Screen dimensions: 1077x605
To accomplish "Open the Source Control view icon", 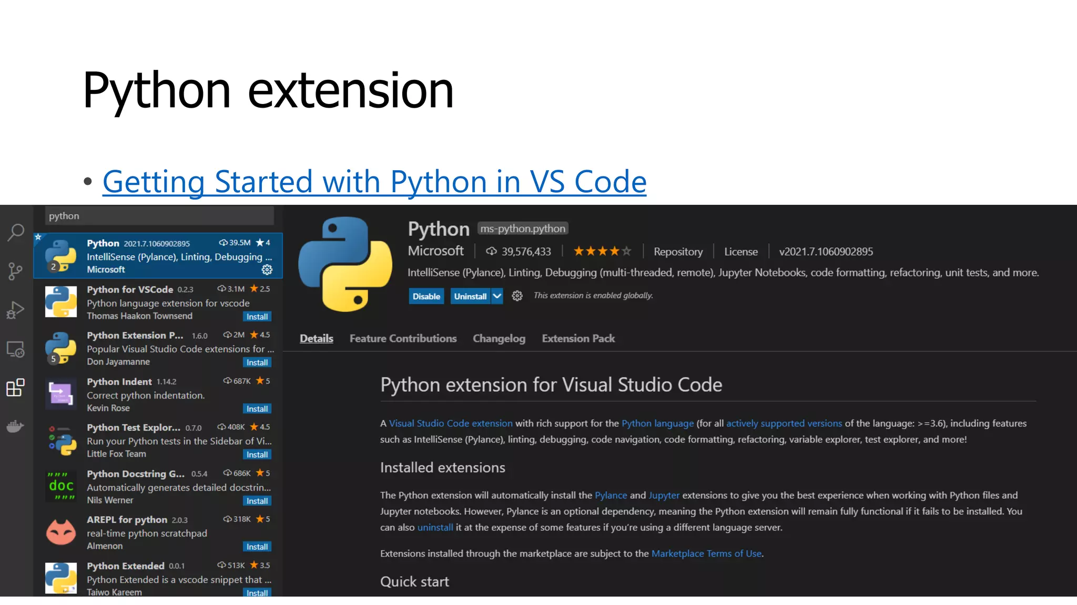I will click(x=16, y=272).
